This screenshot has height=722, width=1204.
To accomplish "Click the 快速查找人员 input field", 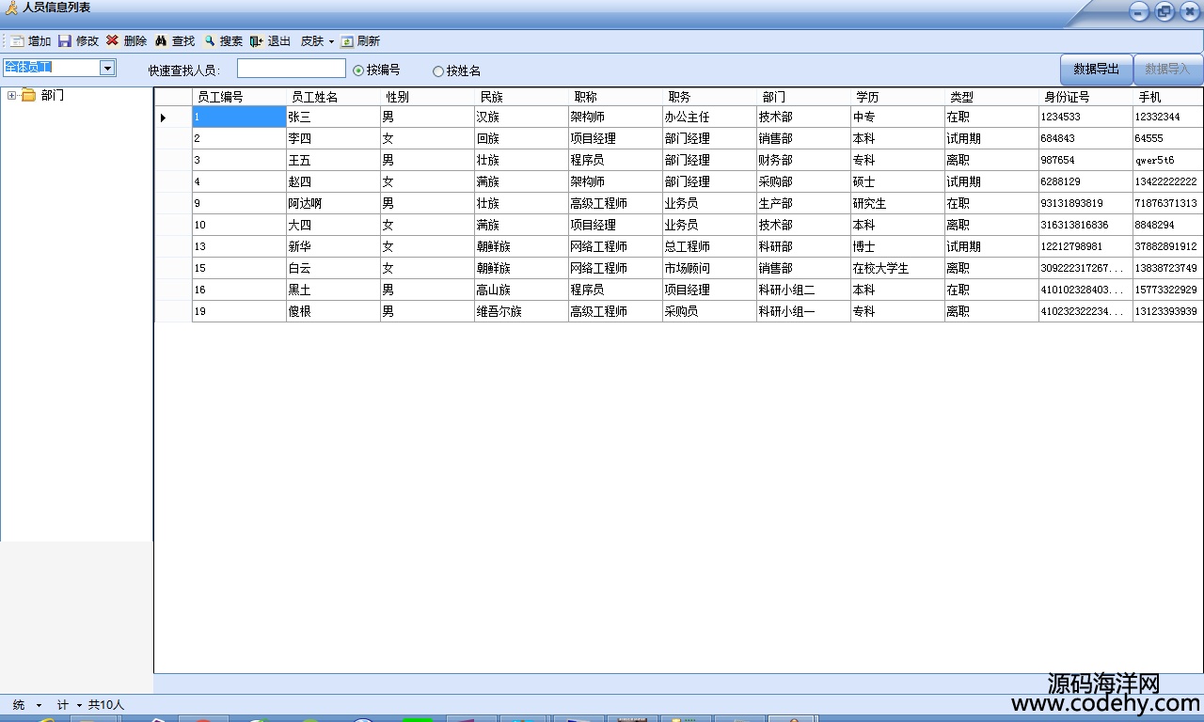I will [x=292, y=69].
